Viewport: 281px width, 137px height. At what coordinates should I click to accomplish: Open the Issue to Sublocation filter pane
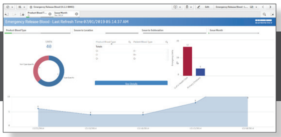tap(173, 30)
